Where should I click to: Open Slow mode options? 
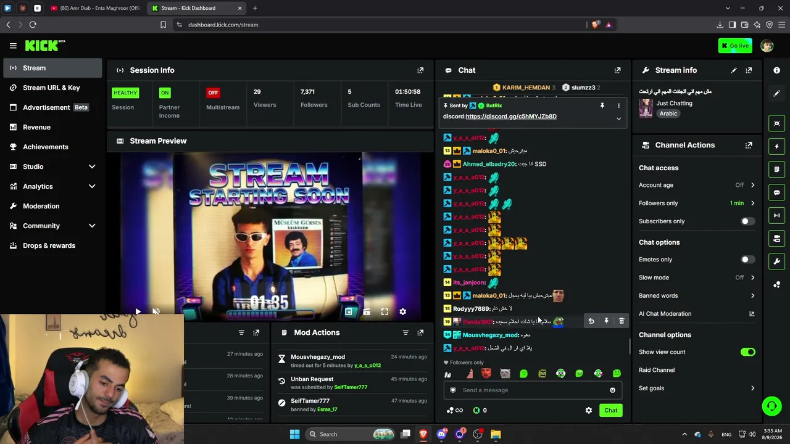pyautogui.click(x=697, y=277)
